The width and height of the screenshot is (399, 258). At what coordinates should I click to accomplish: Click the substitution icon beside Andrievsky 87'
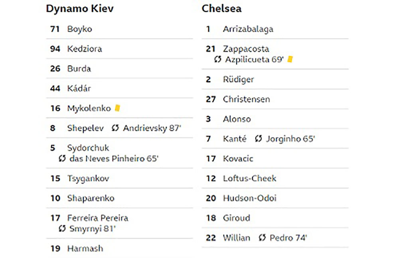point(115,128)
